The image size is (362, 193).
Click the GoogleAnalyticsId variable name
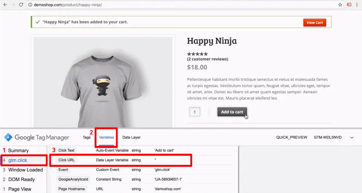tap(73, 179)
